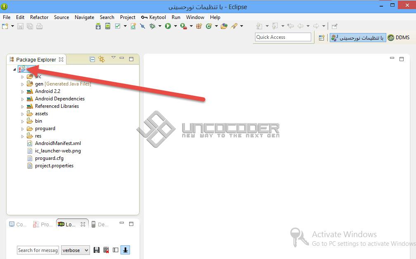Maximize the editor area panel
Viewport: 416px width, 259px height.
pyautogui.click(x=402, y=59)
